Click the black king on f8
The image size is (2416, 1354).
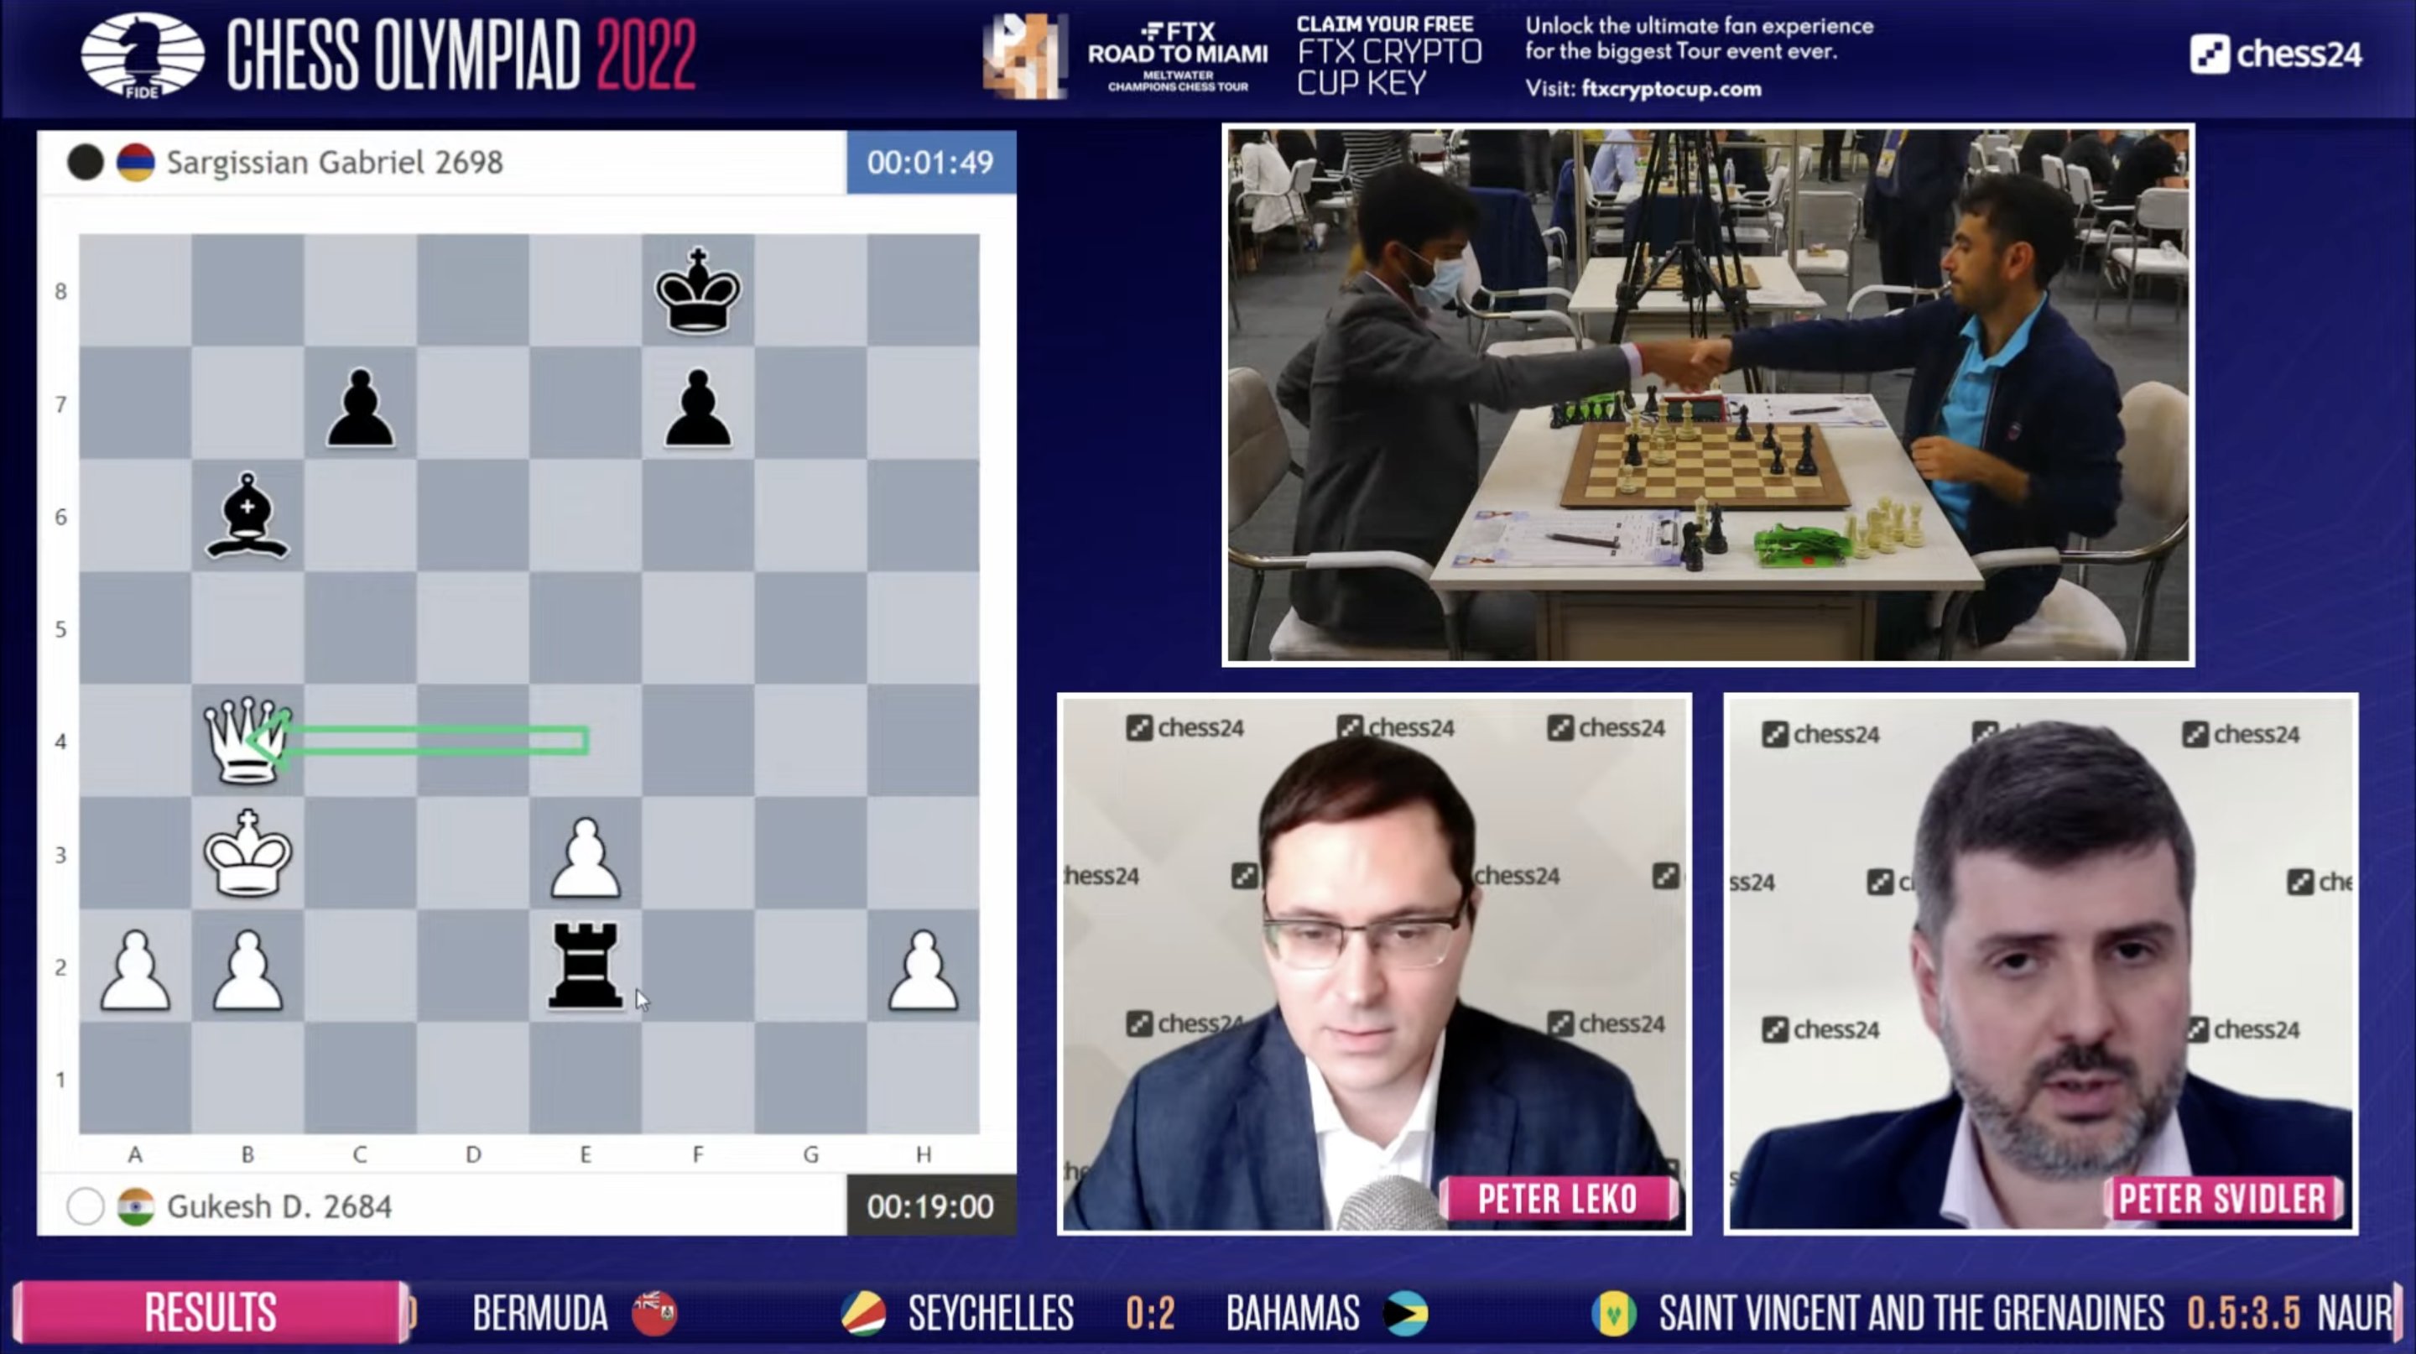tap(698, 290)
